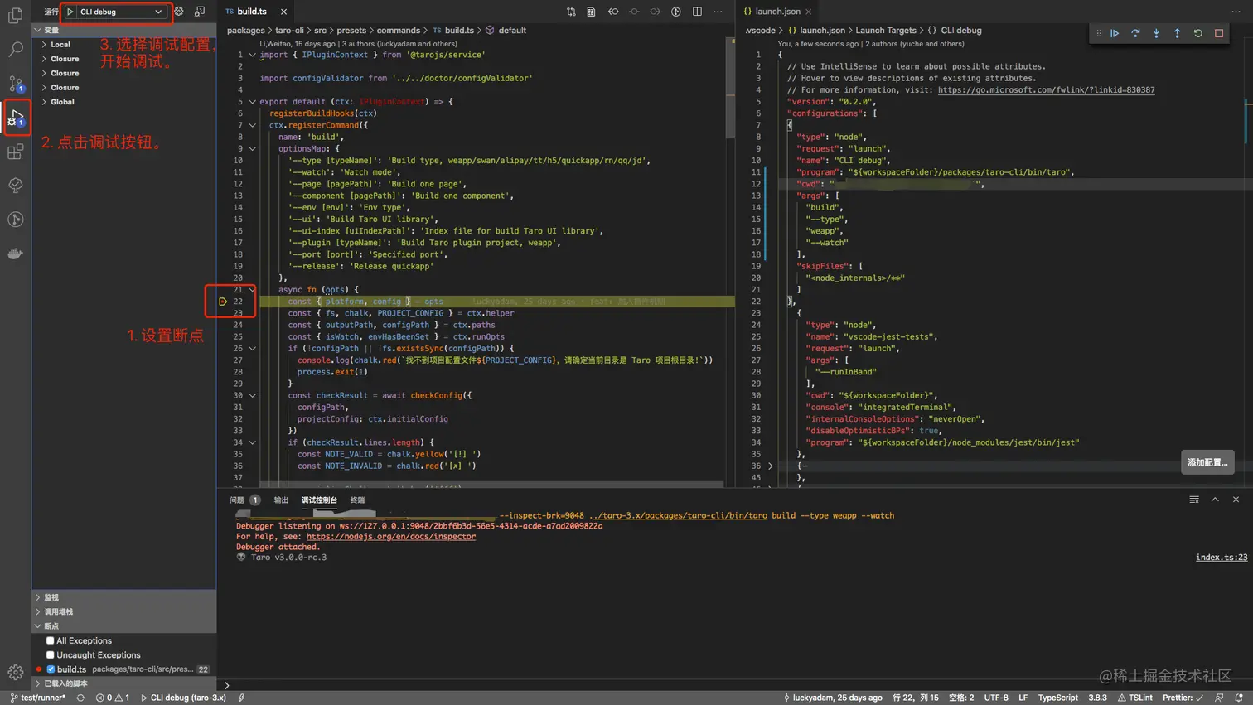Screen dimensions: 1253x705
Task: Open the Extensions view
Action: click(x=16, y=152)
